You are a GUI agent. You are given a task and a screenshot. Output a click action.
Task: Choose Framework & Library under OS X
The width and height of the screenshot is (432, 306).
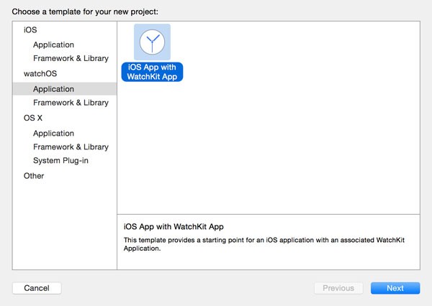point(71,147)
